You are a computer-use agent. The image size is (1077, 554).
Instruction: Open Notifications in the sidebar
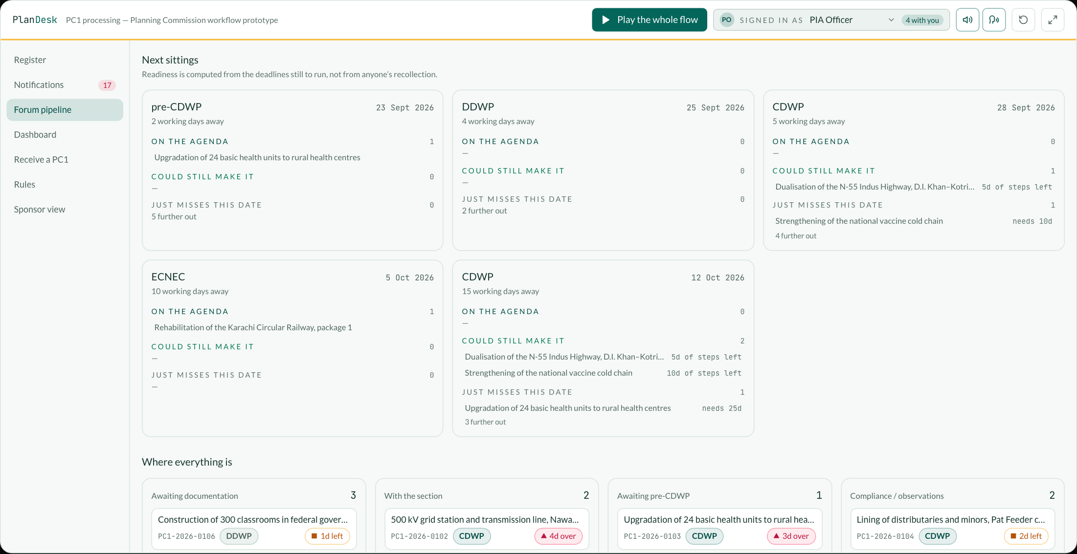[65, 85]
